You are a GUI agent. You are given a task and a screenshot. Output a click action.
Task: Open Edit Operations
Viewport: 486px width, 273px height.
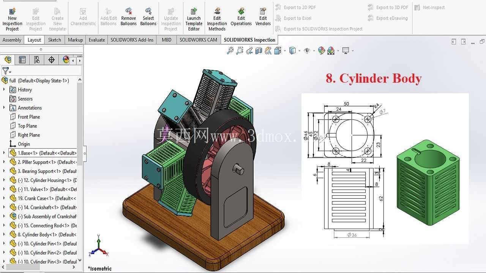click(241, 16)
